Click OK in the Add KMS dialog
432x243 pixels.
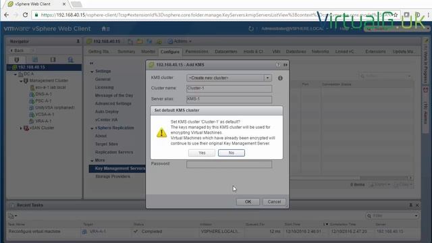(x=248, y=202)
